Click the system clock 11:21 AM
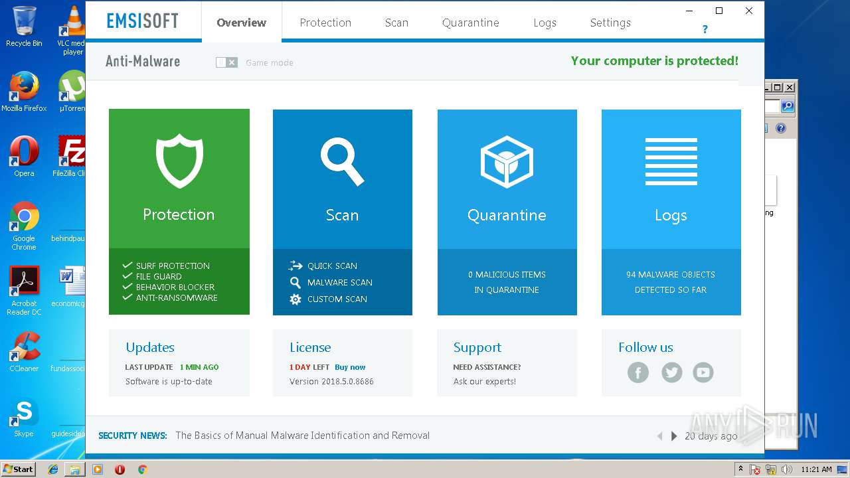 pos(816,469)
